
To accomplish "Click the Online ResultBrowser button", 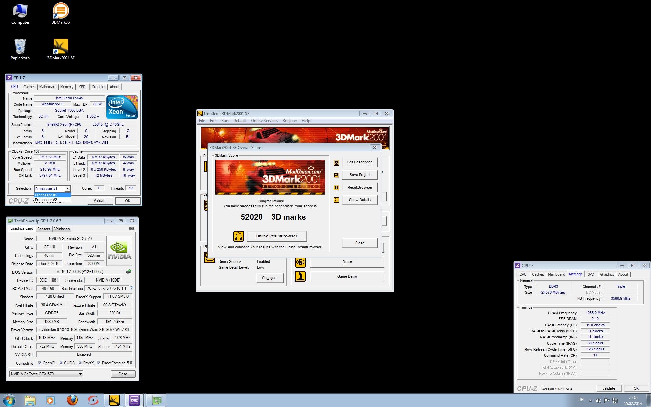I will [x=277, y=236].
